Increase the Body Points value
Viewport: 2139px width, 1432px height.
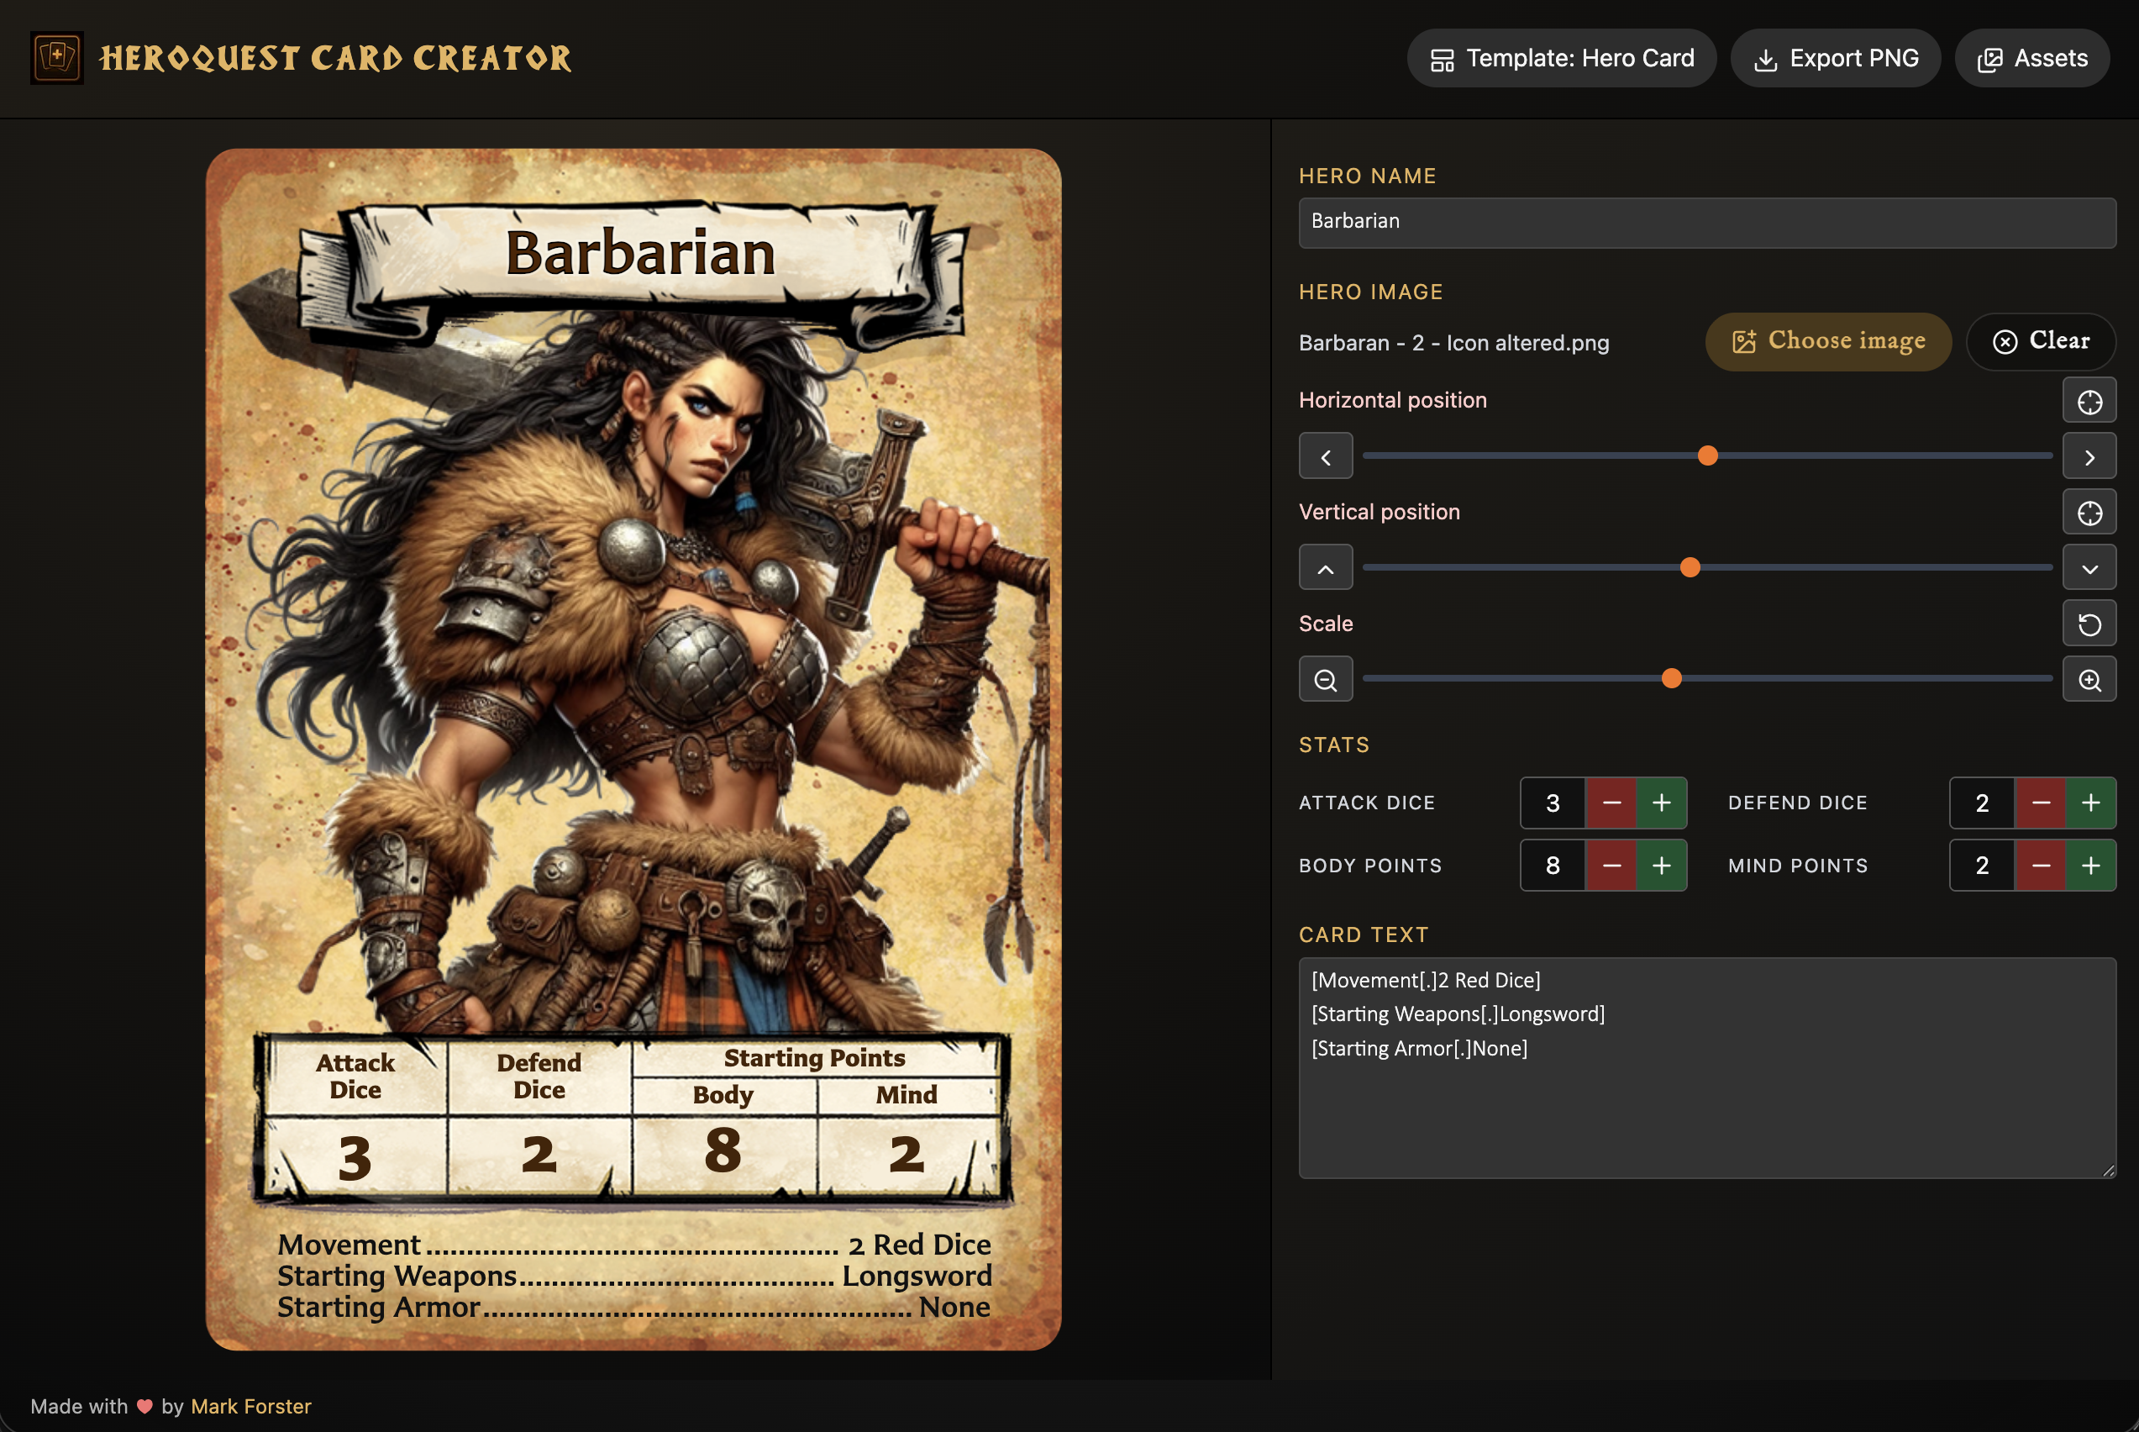tap(1662, 866)
